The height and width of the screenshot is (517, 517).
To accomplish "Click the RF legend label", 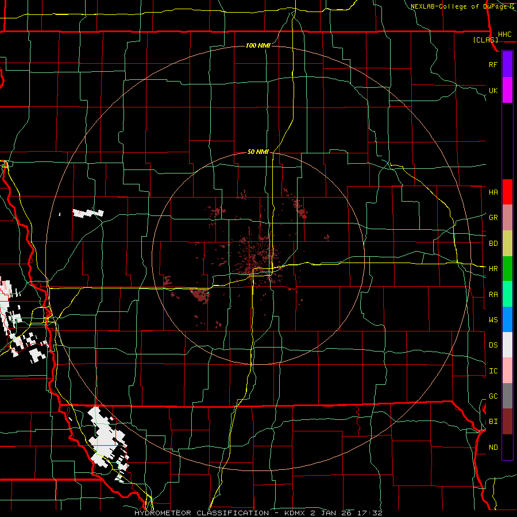I will 493,64.
